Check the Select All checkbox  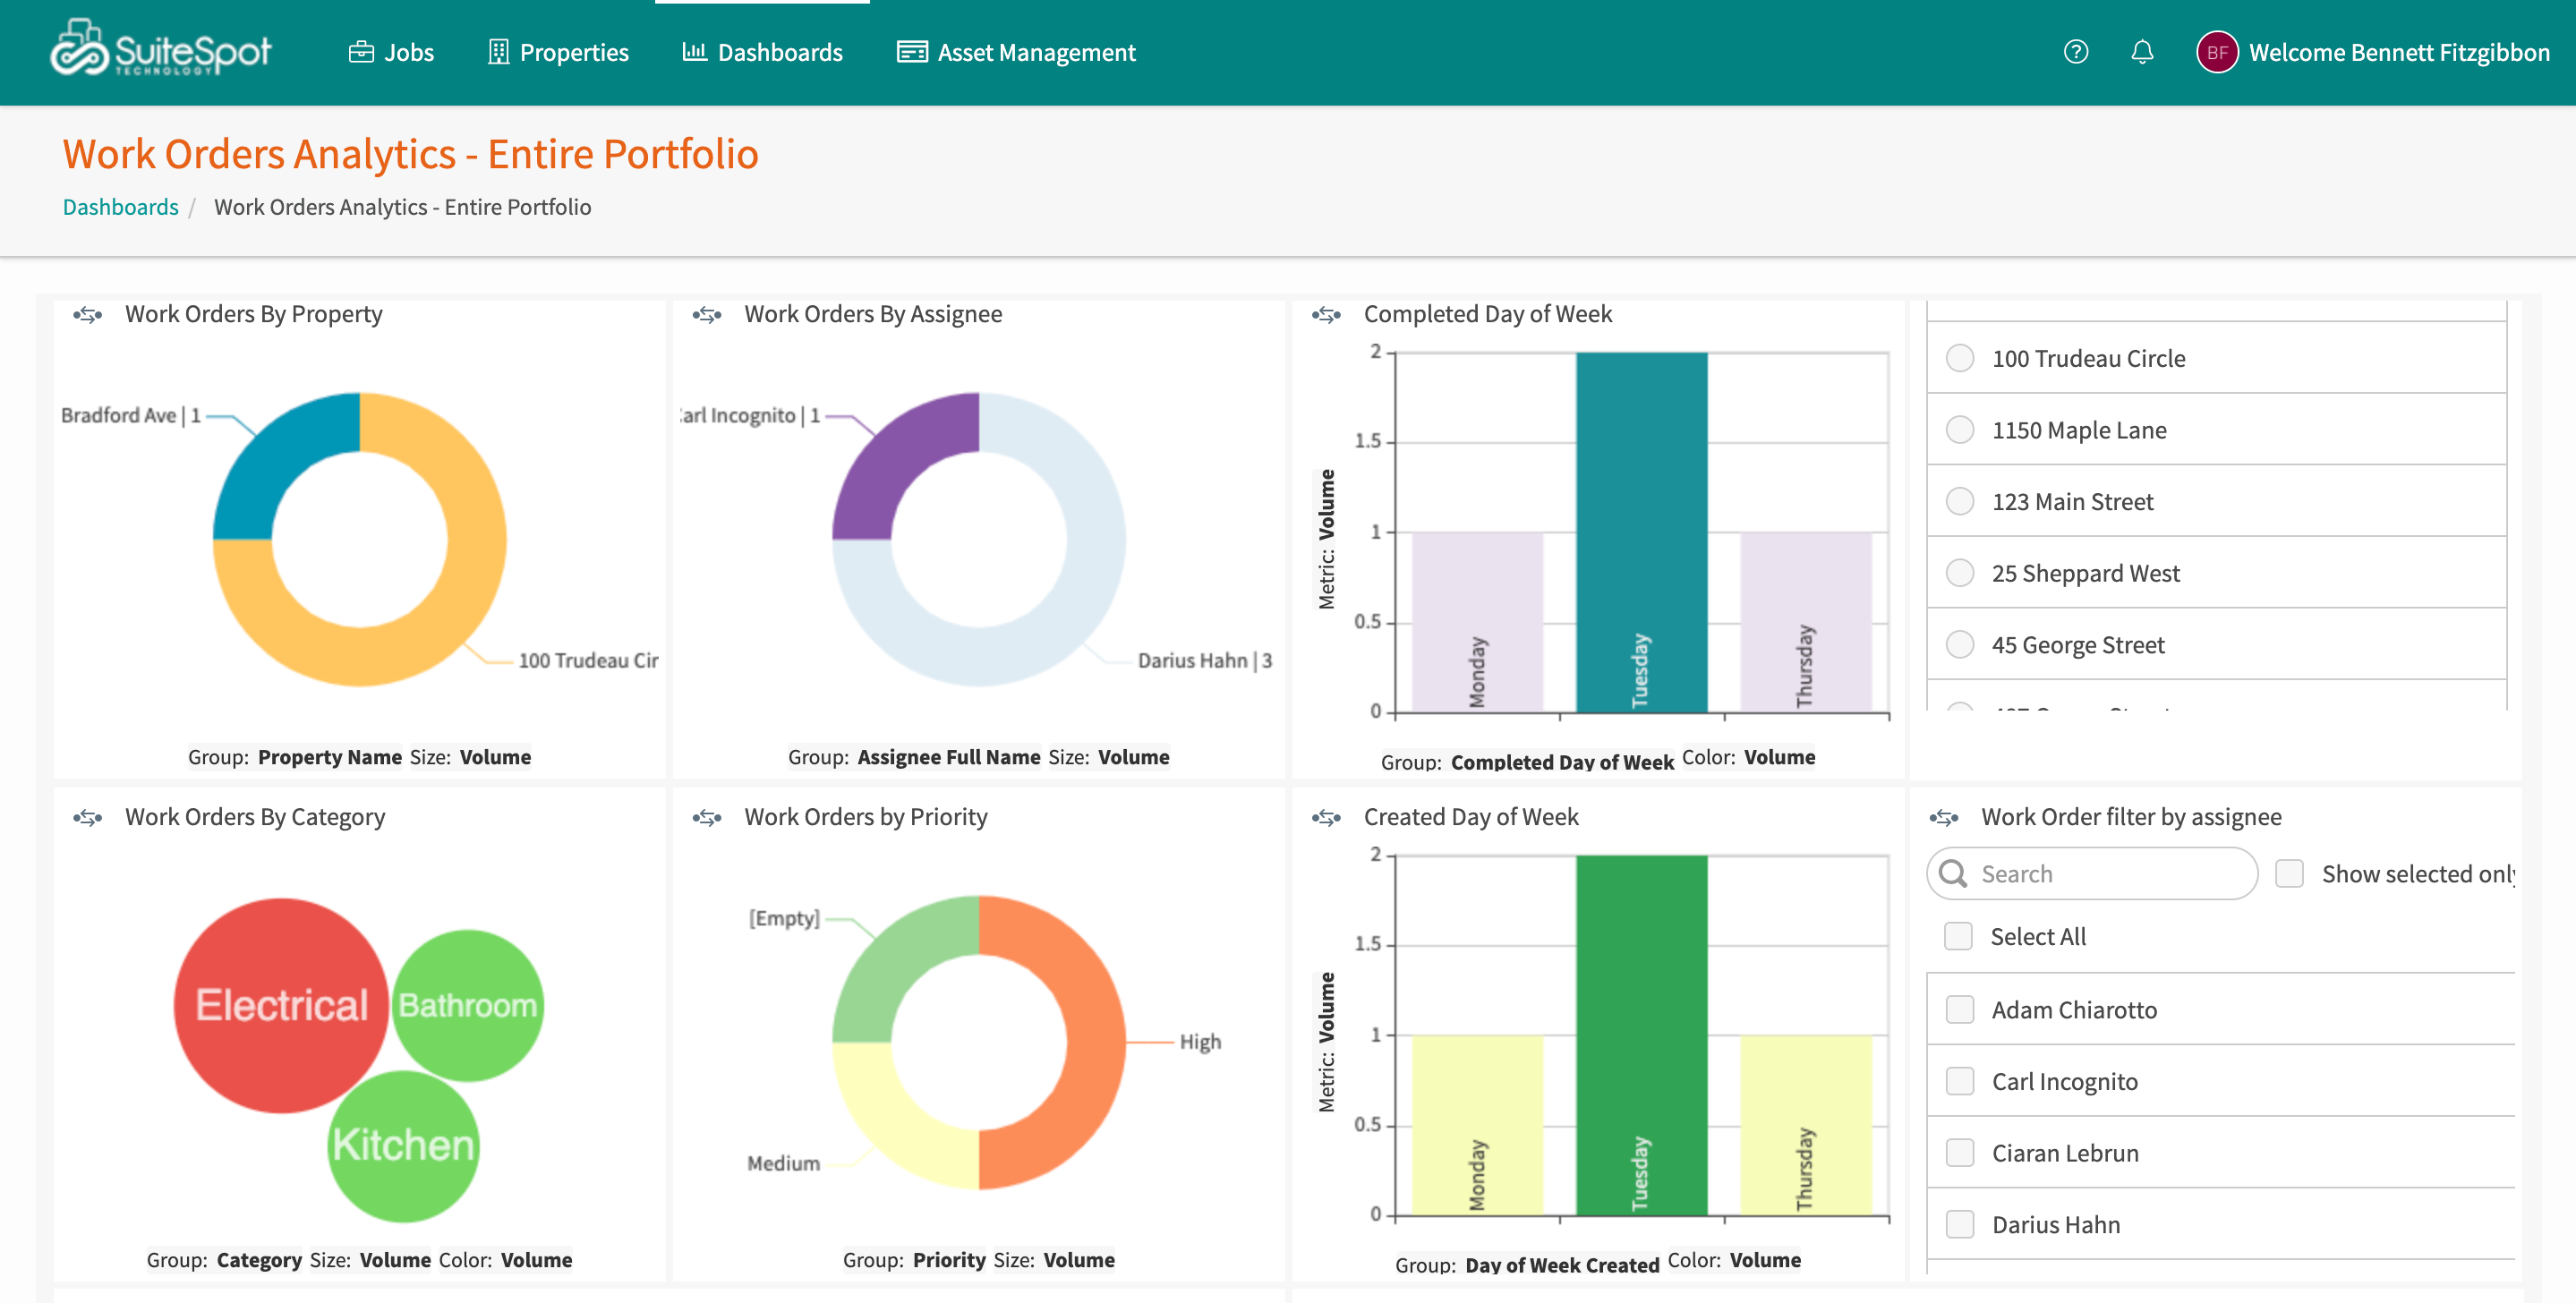[x=1958, y=936]
